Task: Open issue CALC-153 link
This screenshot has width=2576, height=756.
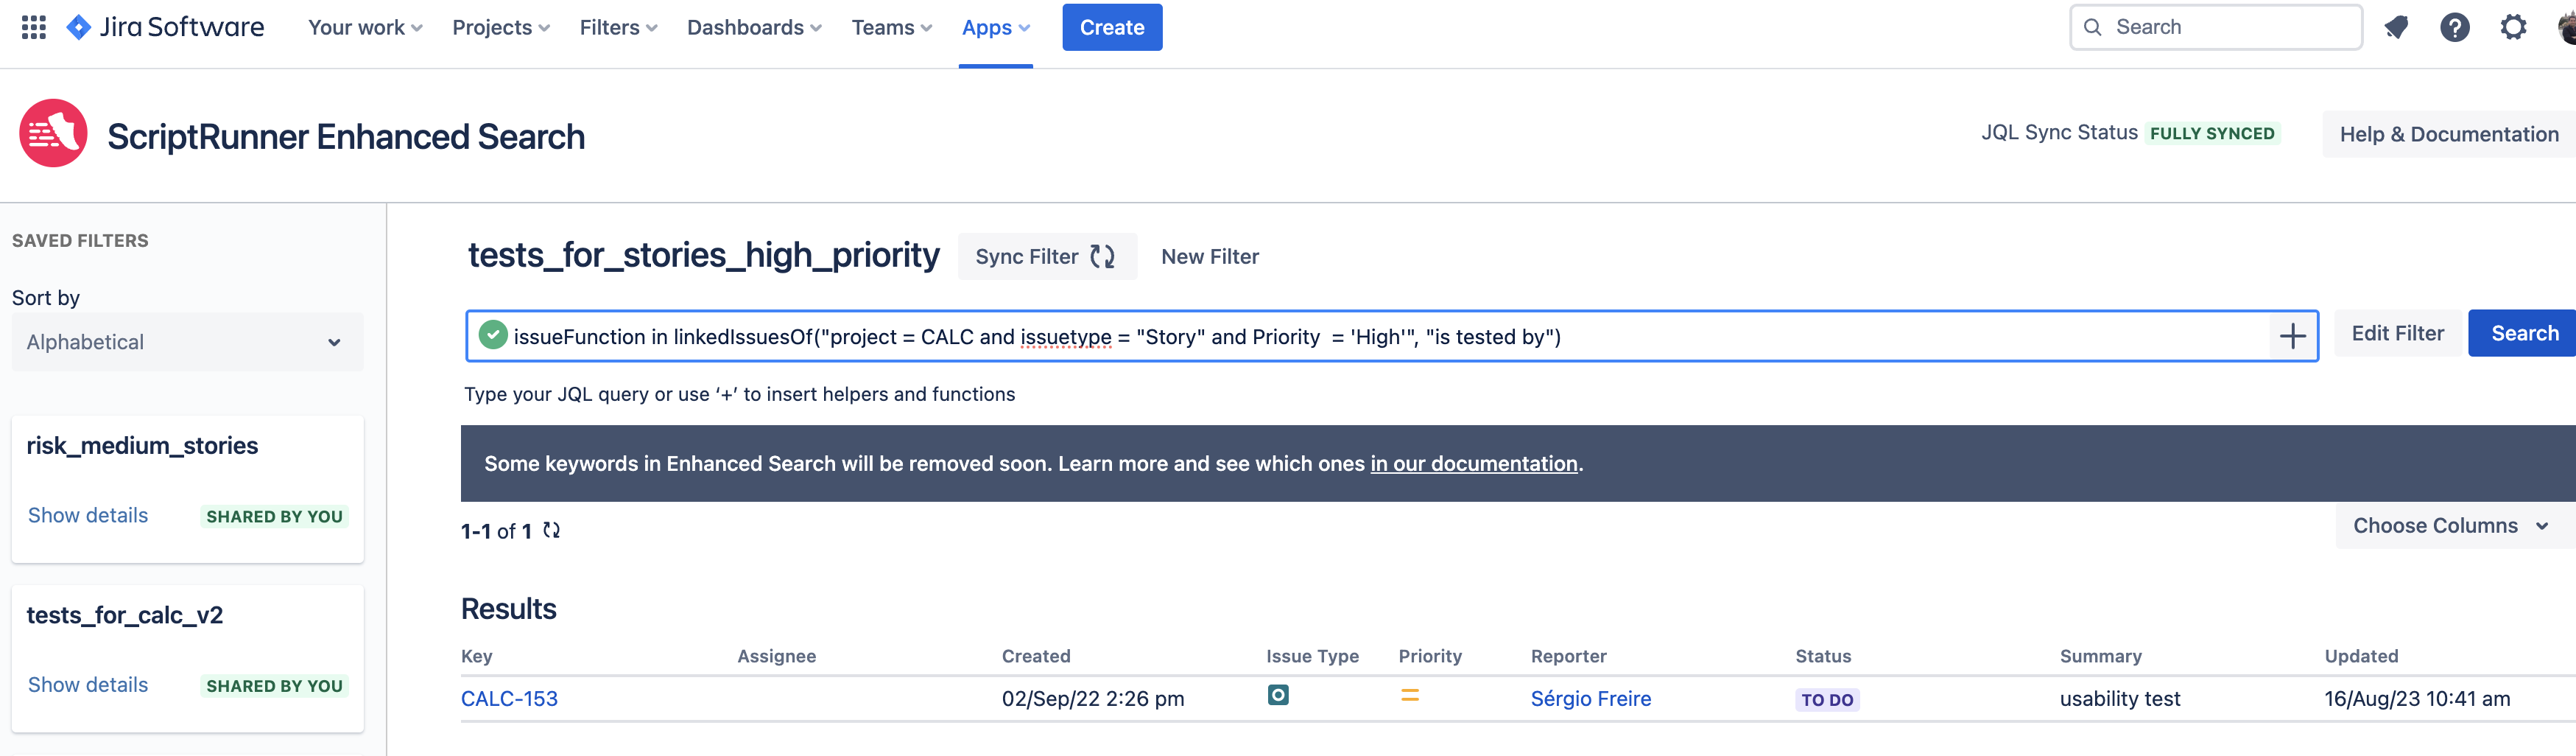Action: coord(509,699)
